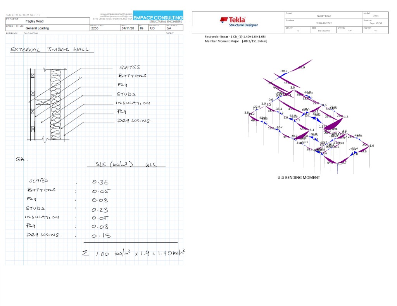Click the DRY LINING label beside the sketch
The width and height of the screenshot is (397, 306).
[x=135, y=121]
